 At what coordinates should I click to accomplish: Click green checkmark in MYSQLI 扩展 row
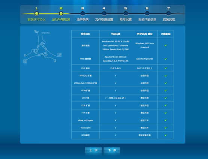[x=166, y=76]
